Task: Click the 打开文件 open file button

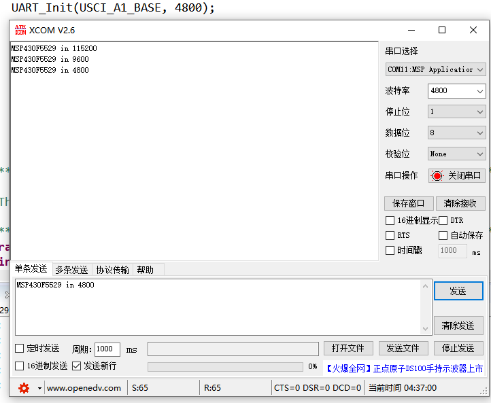Action: pyautogui.click(x=348, y=348)
